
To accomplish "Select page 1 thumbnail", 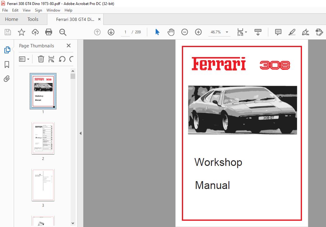I will click(x=43, y=91).
